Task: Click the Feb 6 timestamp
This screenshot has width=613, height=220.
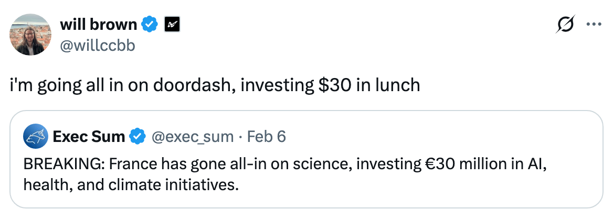Action: 266,137
